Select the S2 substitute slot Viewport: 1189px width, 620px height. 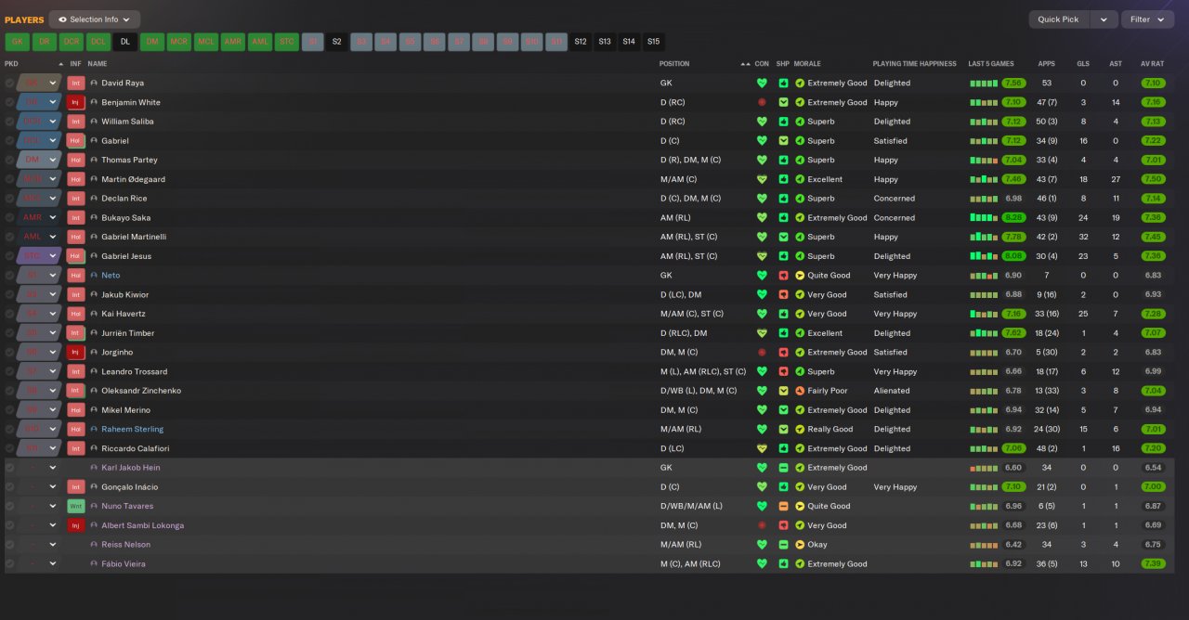[337, 42]
